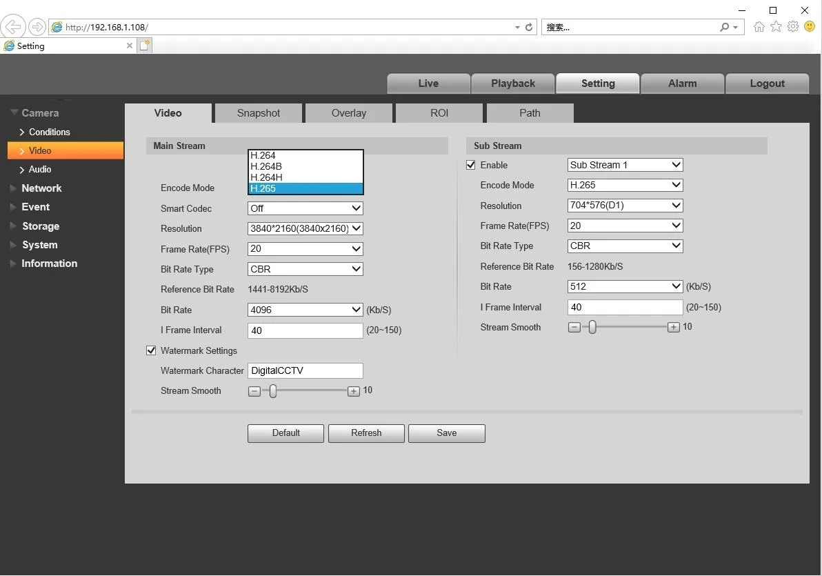
Task: Open the Snapshot sub-tab
Action: [259, 113]
